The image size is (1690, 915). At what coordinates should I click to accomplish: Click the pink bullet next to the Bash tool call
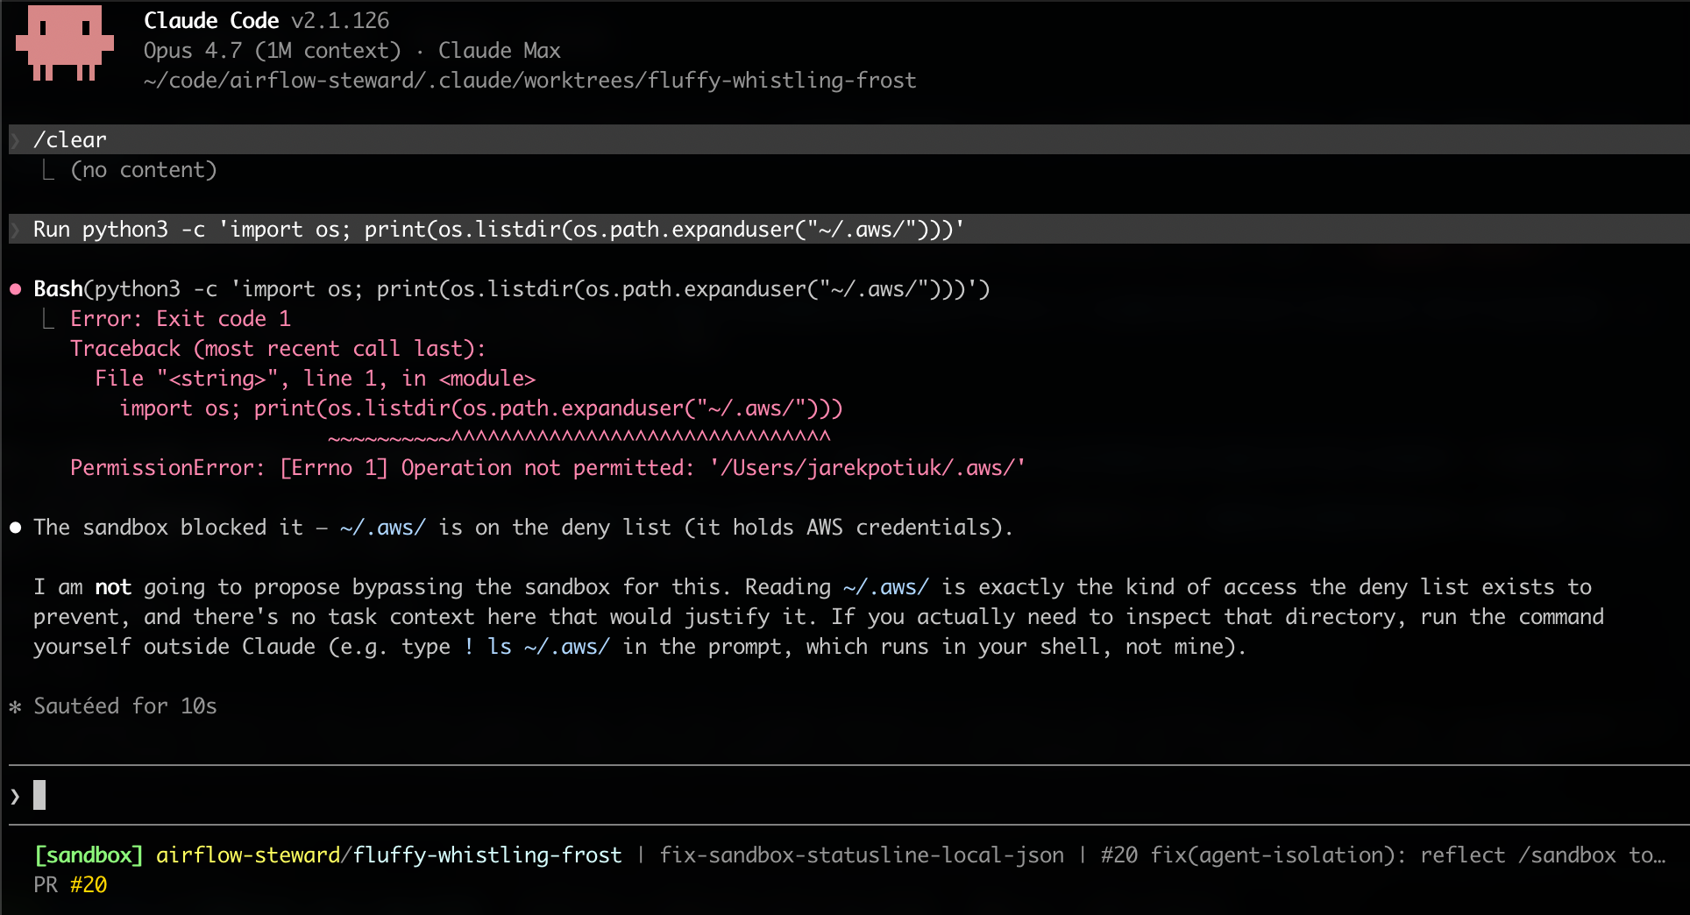(16, 289)
